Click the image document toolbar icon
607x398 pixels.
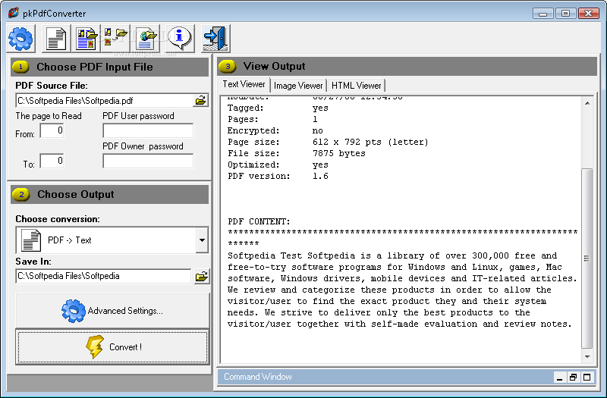click(86, 39)
